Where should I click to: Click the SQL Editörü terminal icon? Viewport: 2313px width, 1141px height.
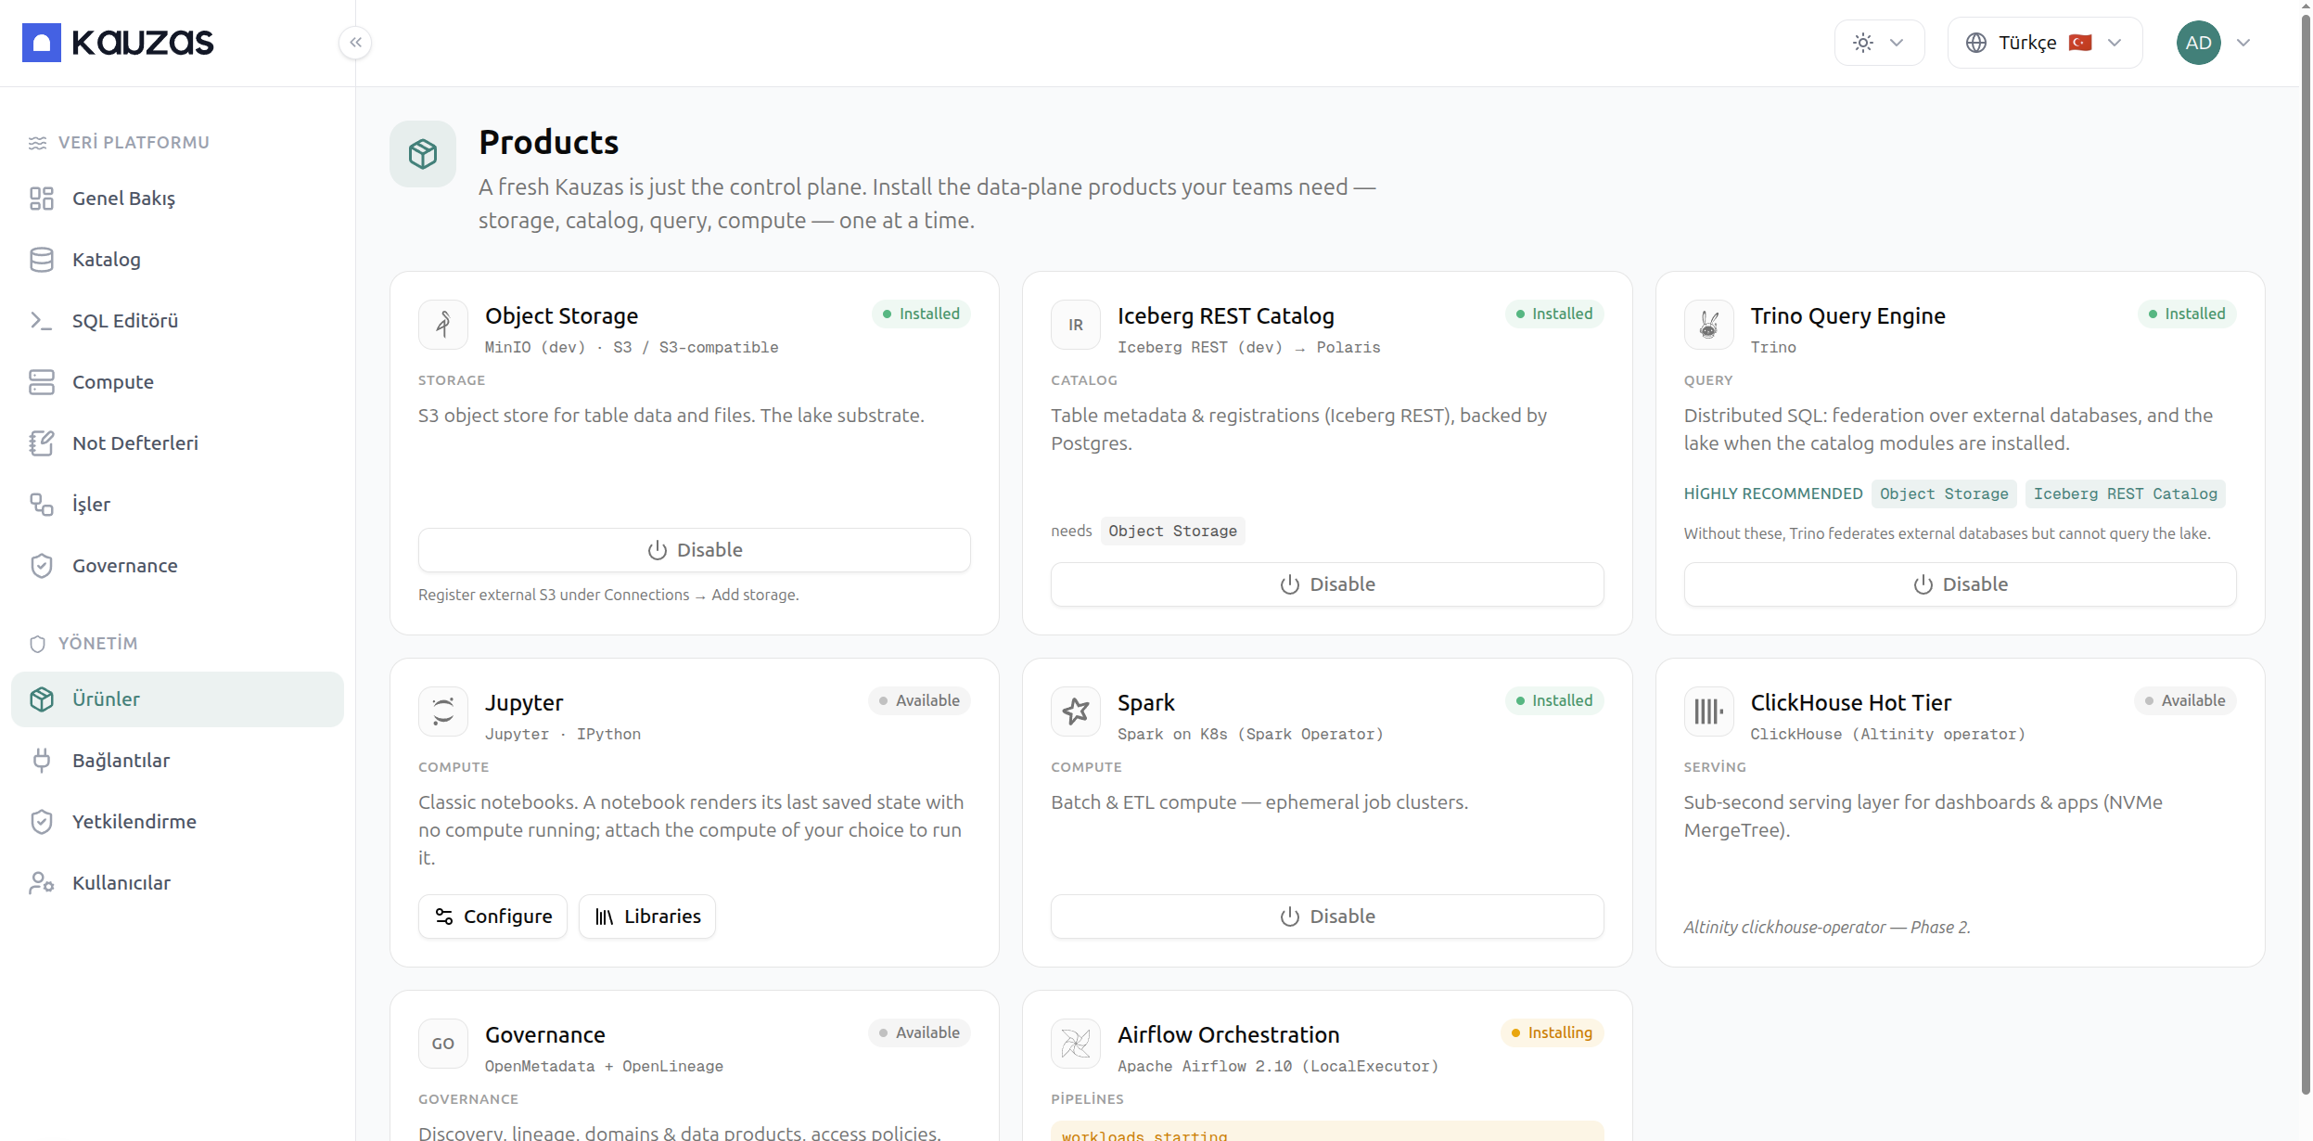42,321
